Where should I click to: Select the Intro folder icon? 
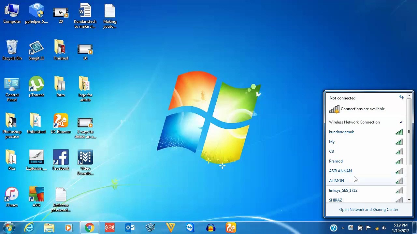pos(61,87)
